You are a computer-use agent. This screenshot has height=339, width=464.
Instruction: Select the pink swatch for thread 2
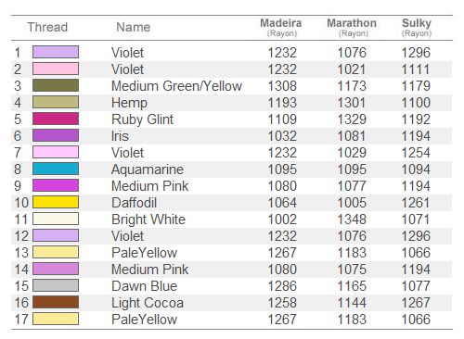click(x=56, y=69)
